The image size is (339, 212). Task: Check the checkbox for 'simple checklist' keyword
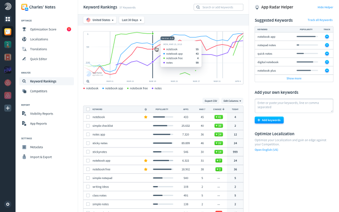click(x=88, y=126)
